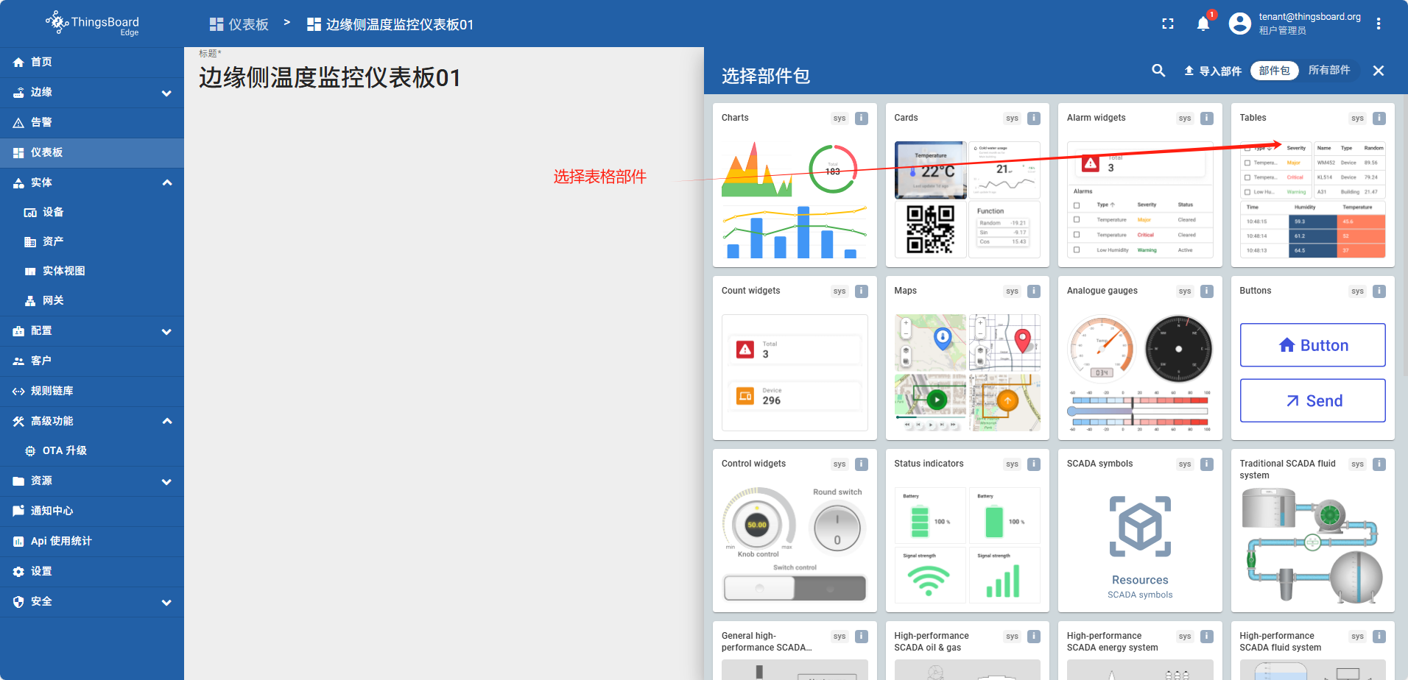Click the 导入部件 button
The width and height of the screenshot is (1408, 680).
tap(1212, 71)
